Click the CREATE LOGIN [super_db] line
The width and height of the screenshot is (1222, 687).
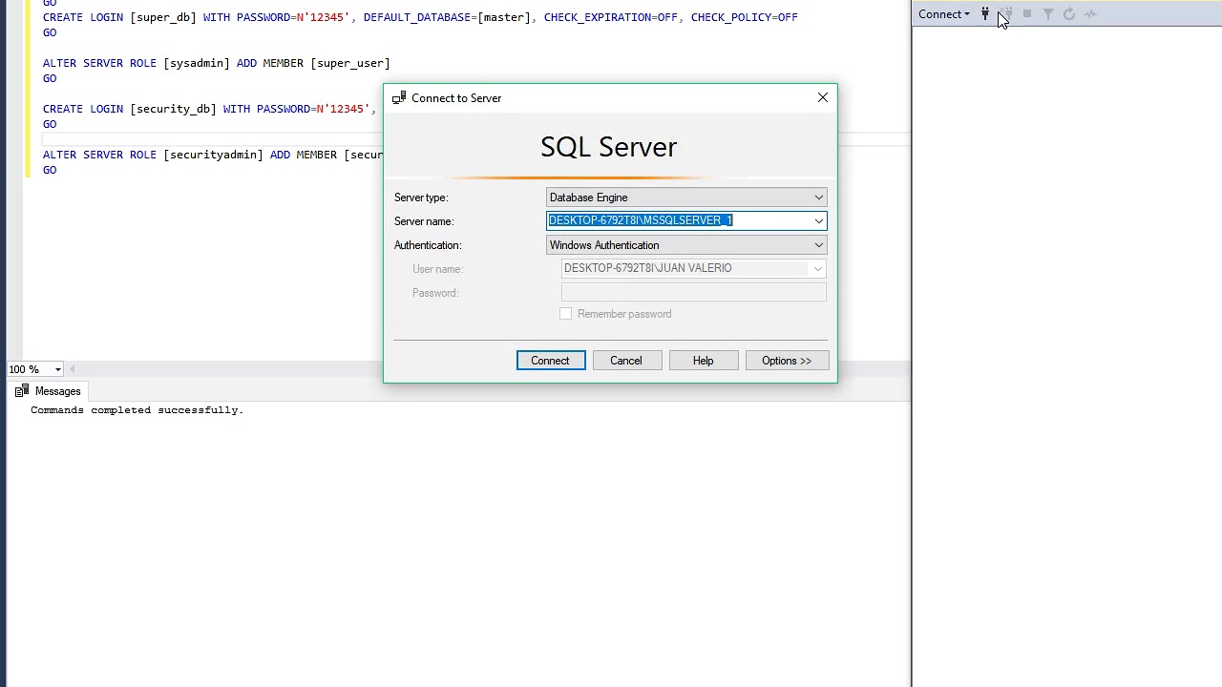(x=420, y=17)
